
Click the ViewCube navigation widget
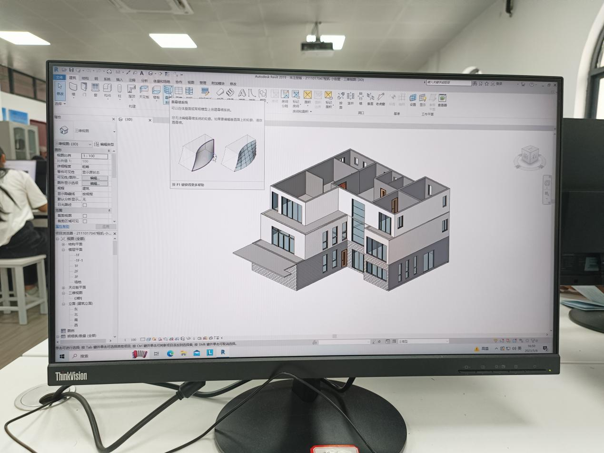pyautogui.click(x=529, y=156)
